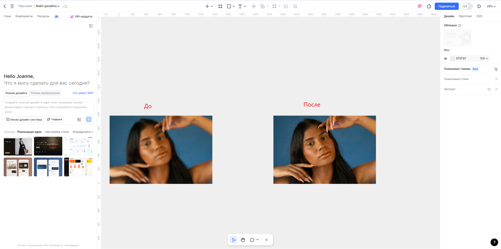Open the hamburger main menu

(12, 6)
